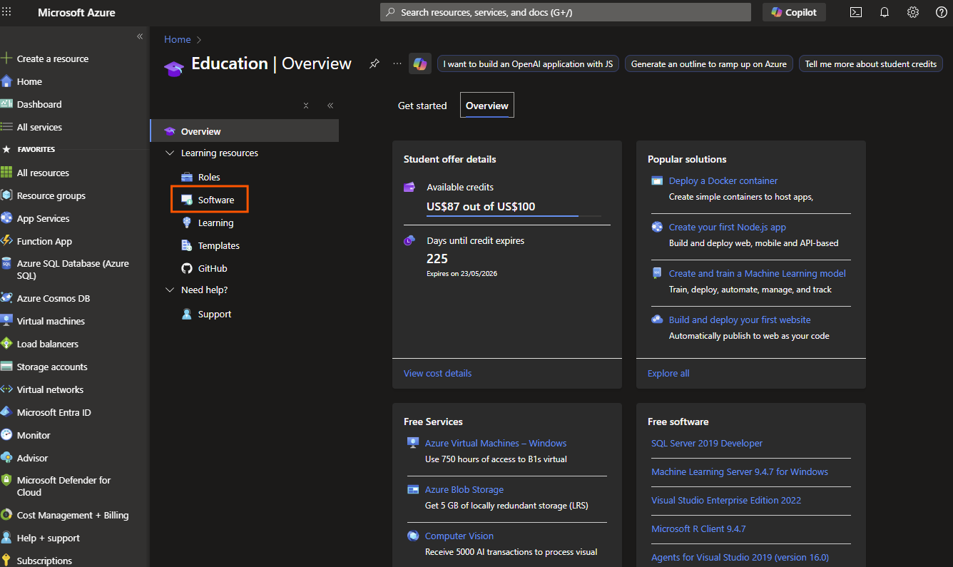The width and height of the screenshot is (953, 567).
Task: Collapse the Learning resources group
Action: pos(170,153)
